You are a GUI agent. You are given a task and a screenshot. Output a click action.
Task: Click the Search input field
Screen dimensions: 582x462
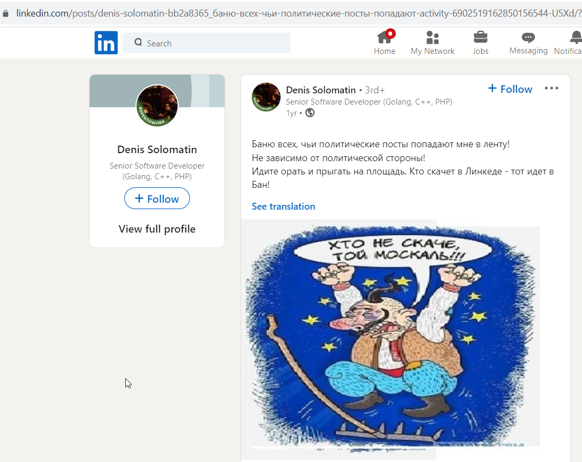click(207, 43)
